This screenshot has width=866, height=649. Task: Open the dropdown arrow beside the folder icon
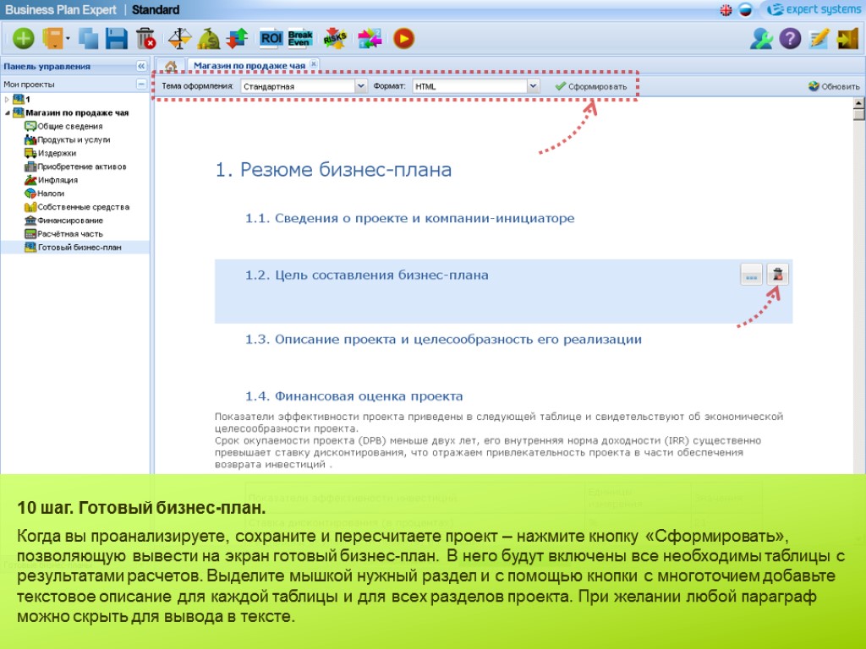click(x=68, y=39)
